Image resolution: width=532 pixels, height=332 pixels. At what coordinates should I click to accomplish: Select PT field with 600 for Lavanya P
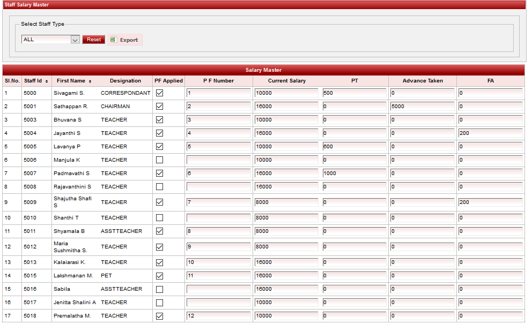click(x=354, y=147)
